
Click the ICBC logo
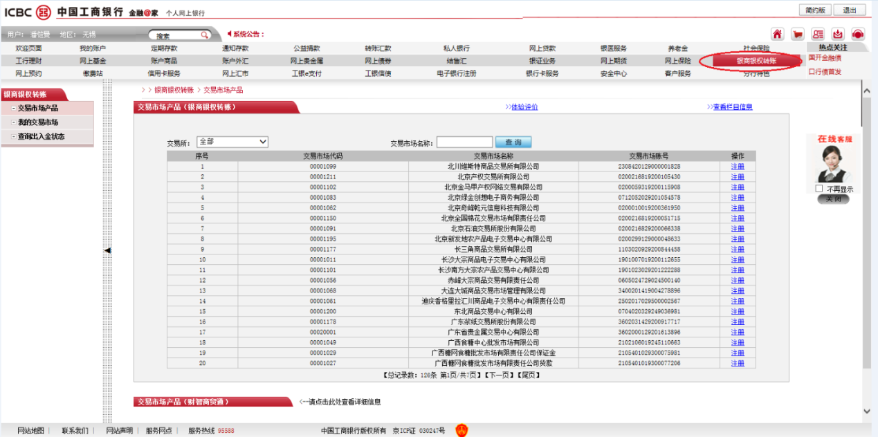pyautogui.click(x=28, y=11)
